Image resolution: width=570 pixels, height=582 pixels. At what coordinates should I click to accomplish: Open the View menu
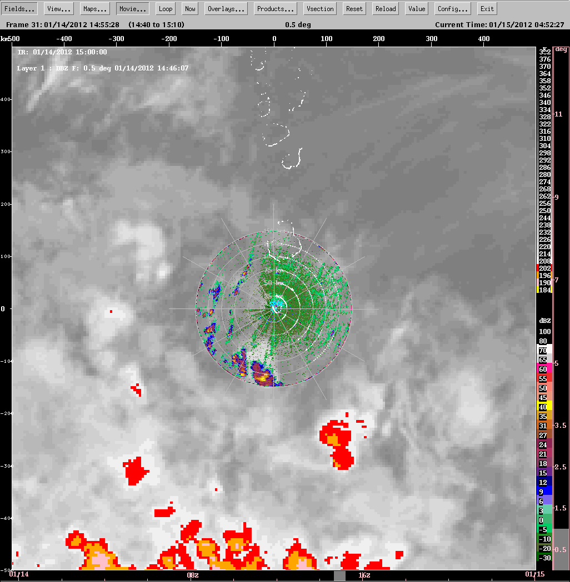(x=57, y=8)
